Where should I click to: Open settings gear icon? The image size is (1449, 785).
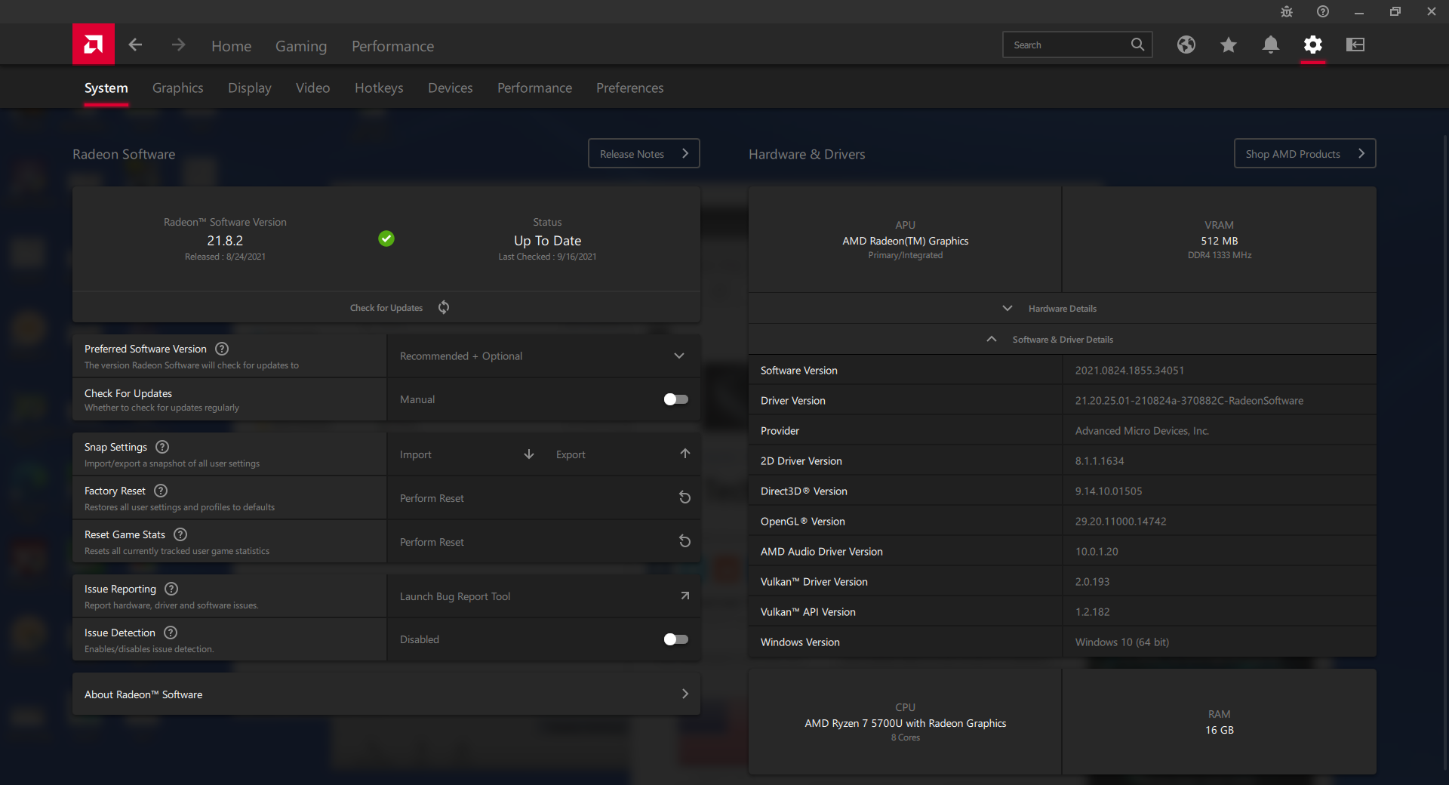1313,45
